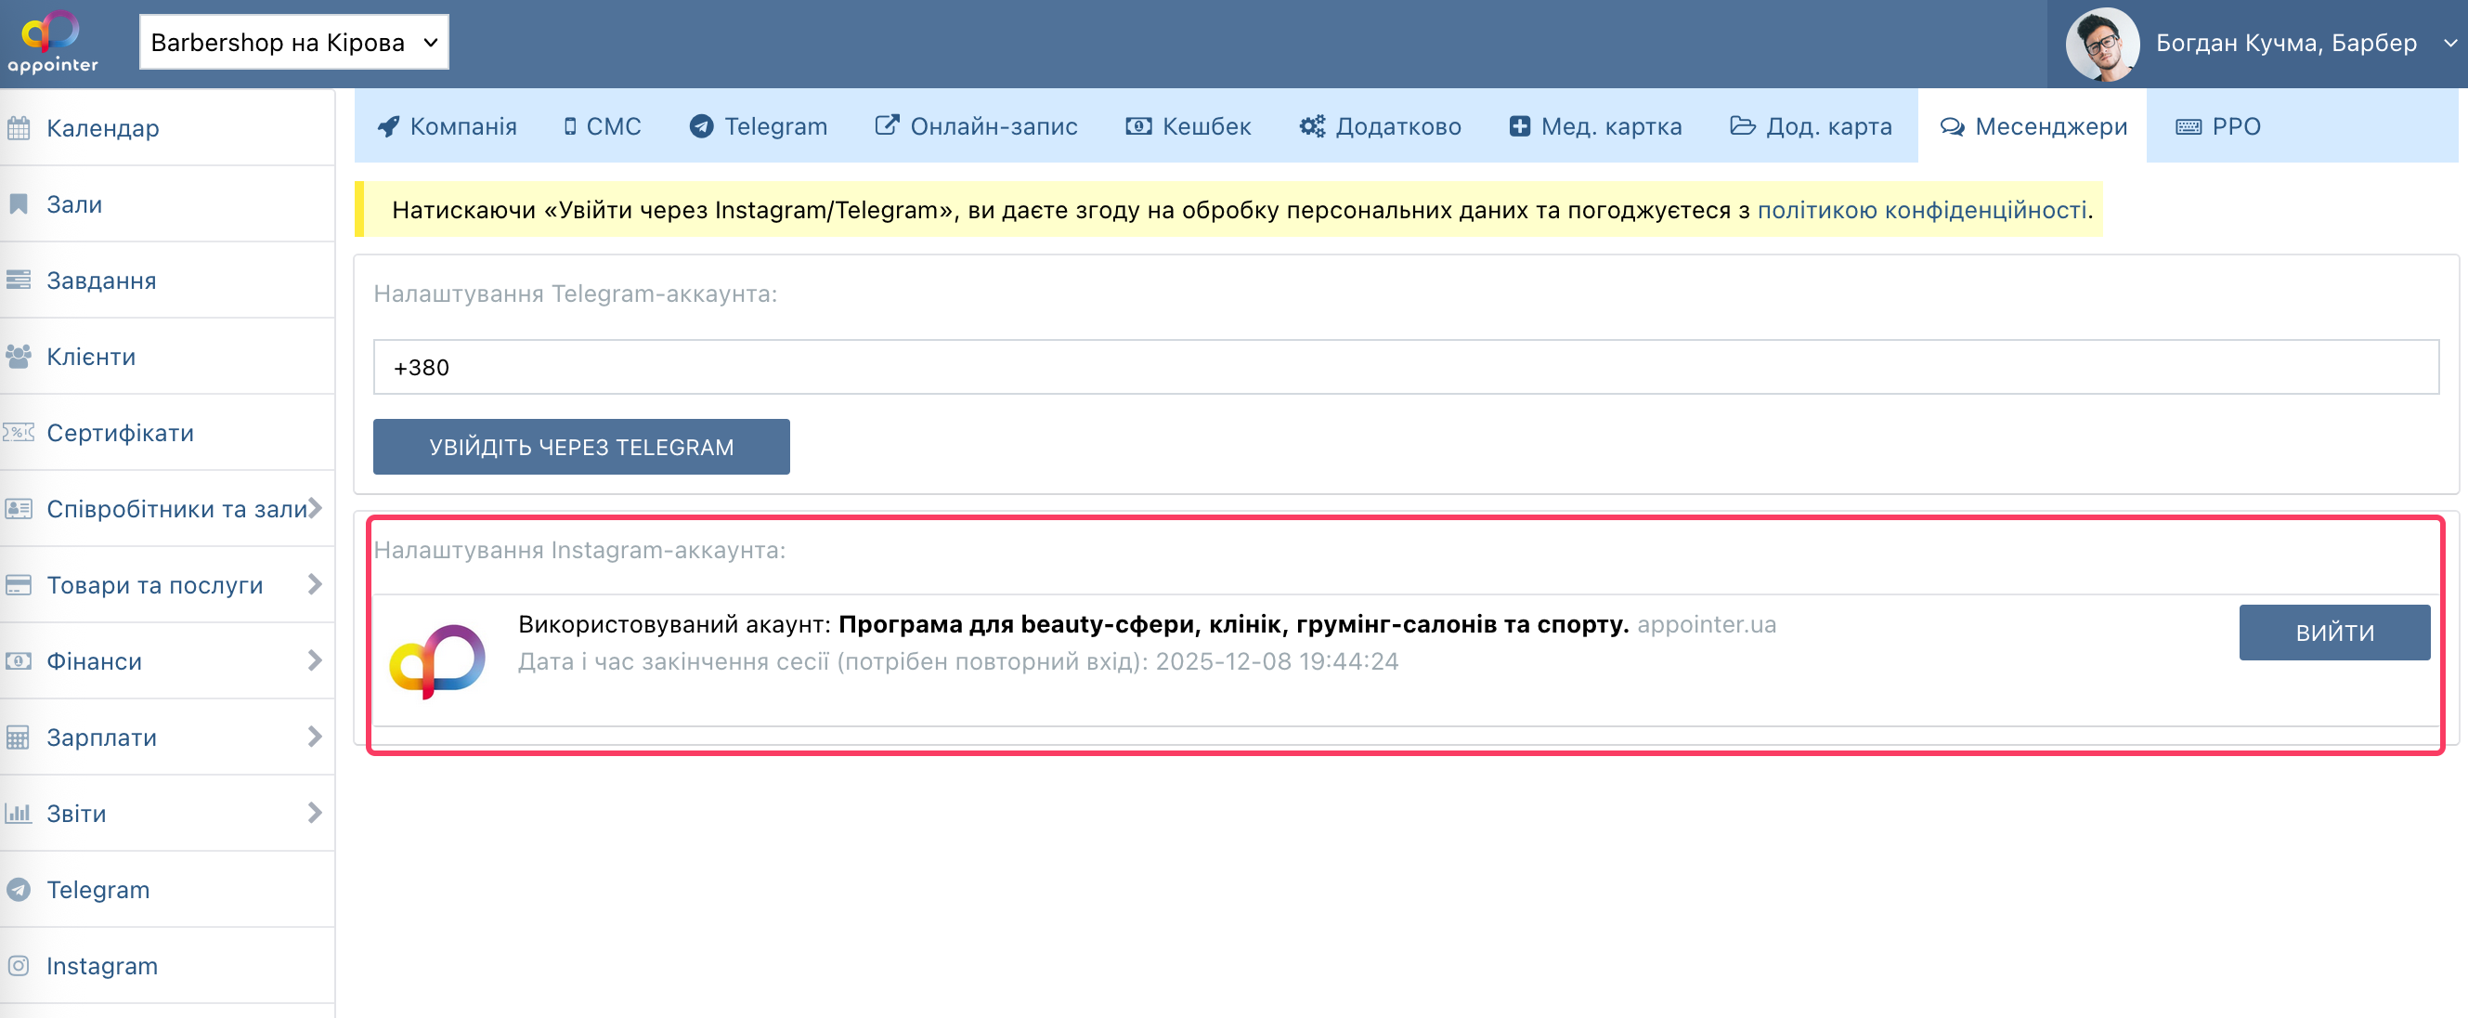The height and width of the screenshot is (1018, 2468).
Task: Open the Barbershop на Кірова location dropdown
Action: [x=293, y=42]
